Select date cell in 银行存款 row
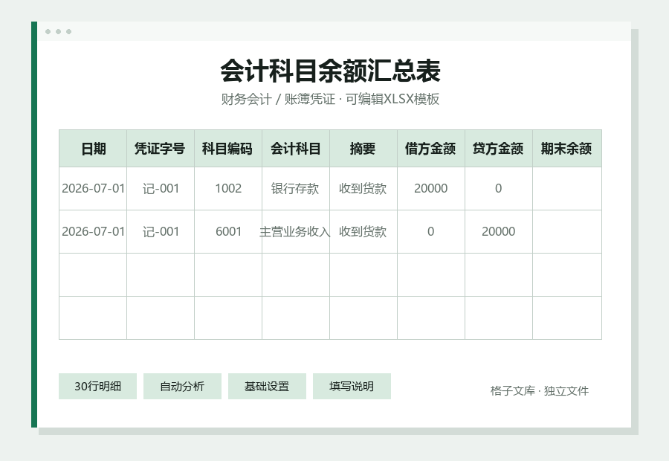This screenshot has height=461, width=669. pyautogui.click(x=93, y=189)
